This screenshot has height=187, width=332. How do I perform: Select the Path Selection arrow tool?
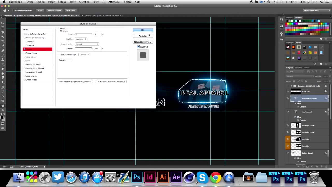(3, 96)
